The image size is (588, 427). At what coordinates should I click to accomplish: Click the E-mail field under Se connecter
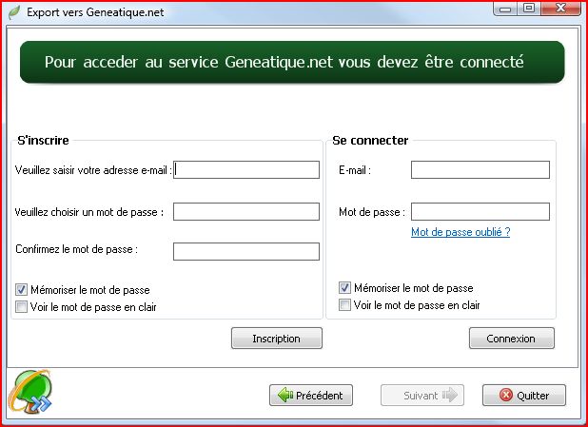[480, 170]
